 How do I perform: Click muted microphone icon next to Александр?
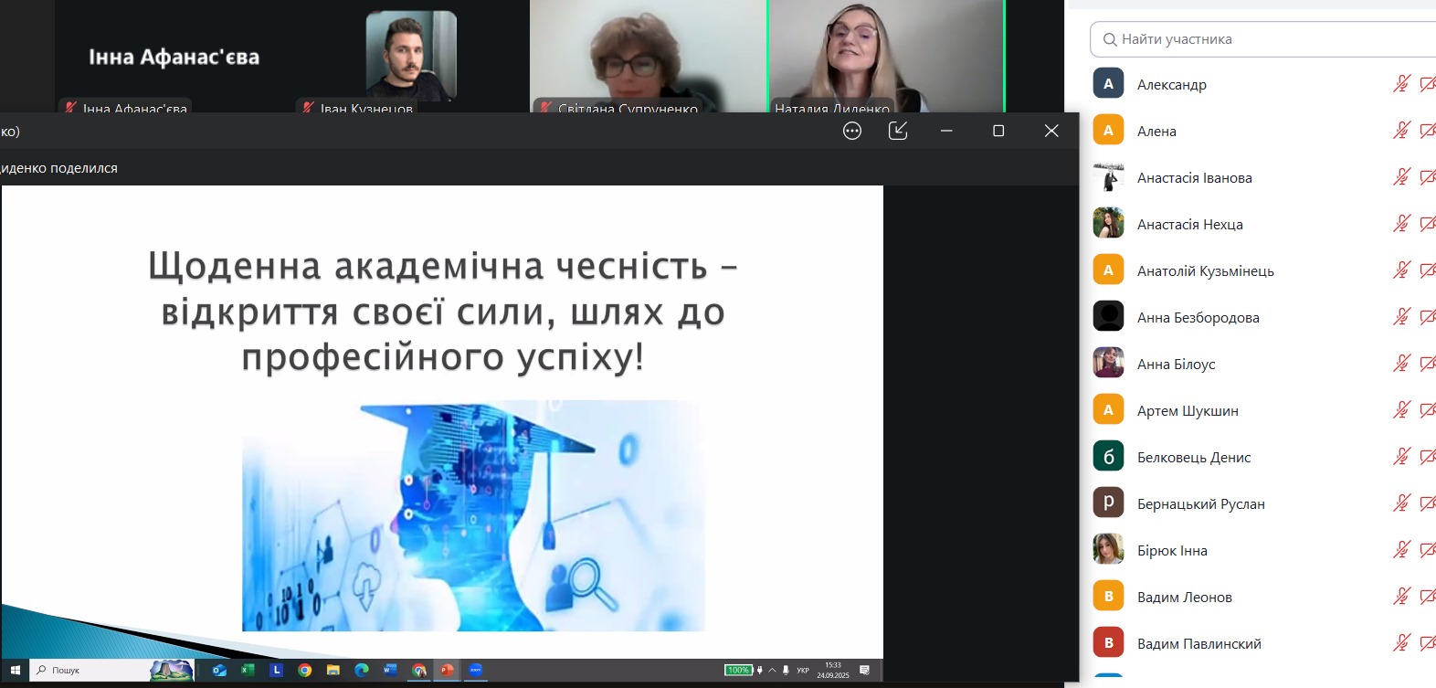click(1401, 84)
